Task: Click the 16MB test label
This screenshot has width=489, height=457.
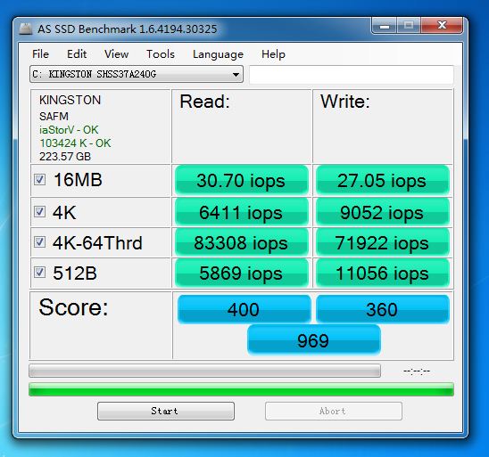Action: (78, 180)
